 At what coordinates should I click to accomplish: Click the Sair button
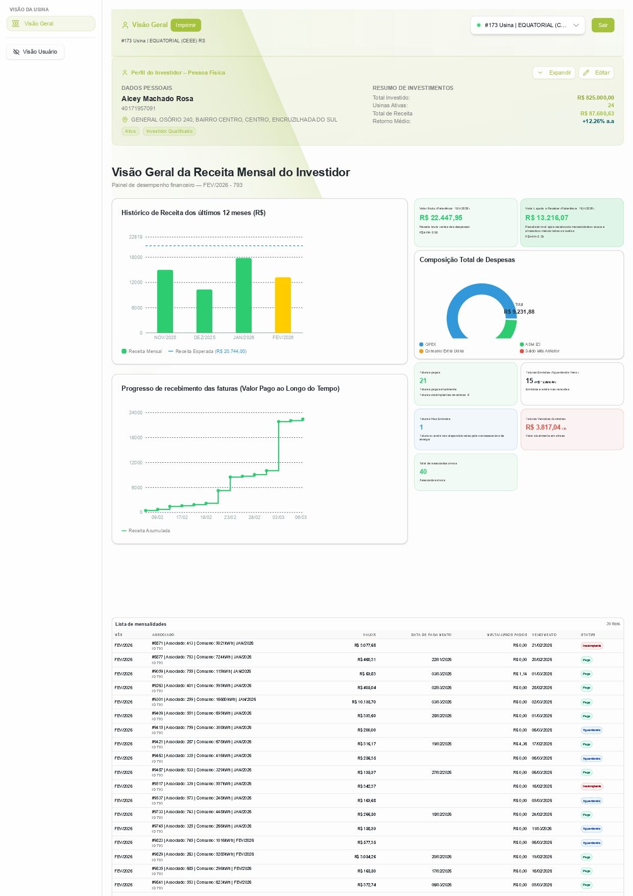(x=603, y=25)
